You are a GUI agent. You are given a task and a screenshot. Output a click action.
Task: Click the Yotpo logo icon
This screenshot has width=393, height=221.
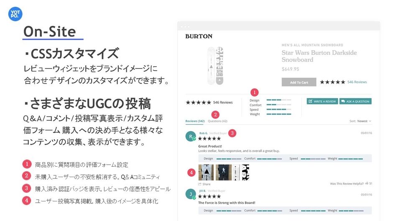point(15,14)
